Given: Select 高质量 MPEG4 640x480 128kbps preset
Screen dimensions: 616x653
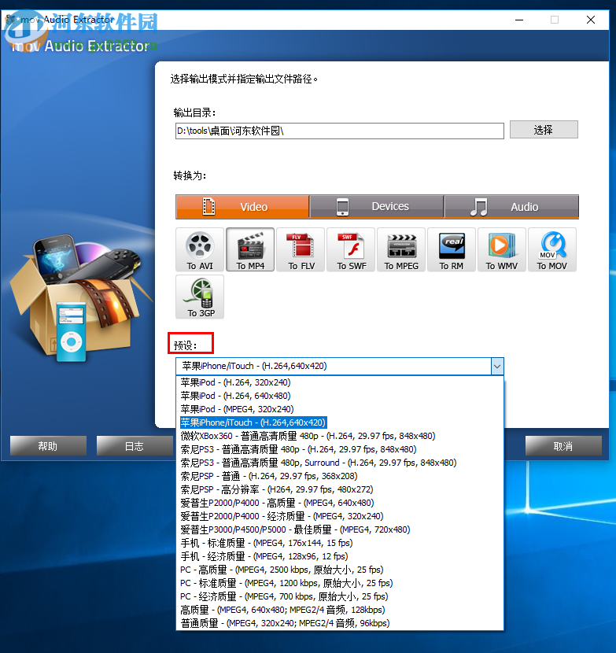Looking at the screenshot, I should click(340, 610).
